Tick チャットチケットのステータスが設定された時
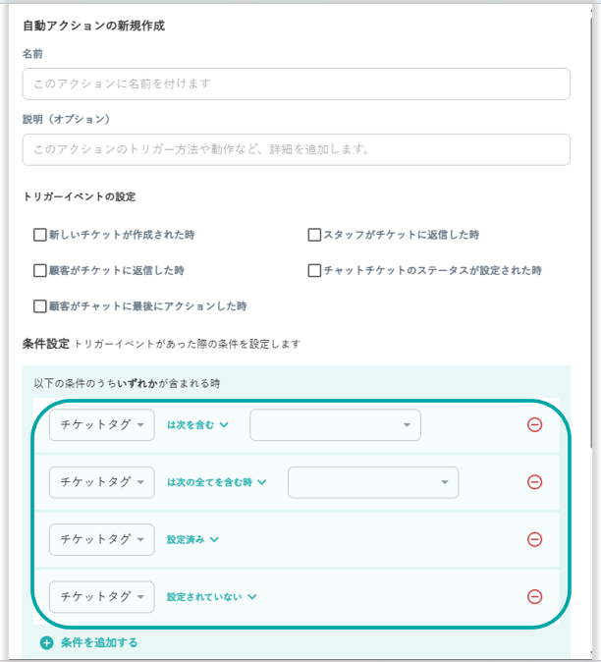601x662 pixels. [x=315, y=270]
